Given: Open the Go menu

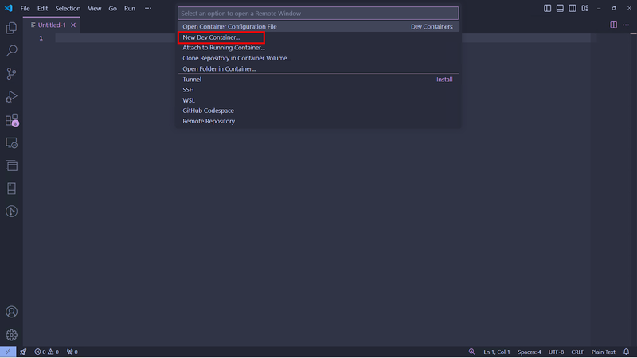Looking at the screenshot, I should 112,8.
